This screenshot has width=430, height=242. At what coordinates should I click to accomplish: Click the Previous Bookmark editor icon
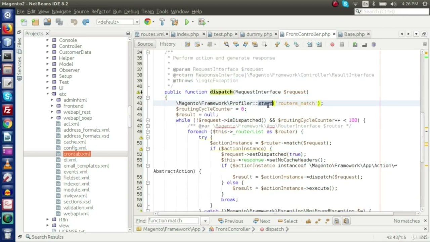pos(277,44)
